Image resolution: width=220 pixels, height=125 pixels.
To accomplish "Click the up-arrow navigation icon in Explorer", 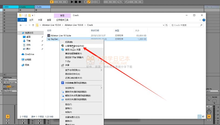I will [33, 25].
